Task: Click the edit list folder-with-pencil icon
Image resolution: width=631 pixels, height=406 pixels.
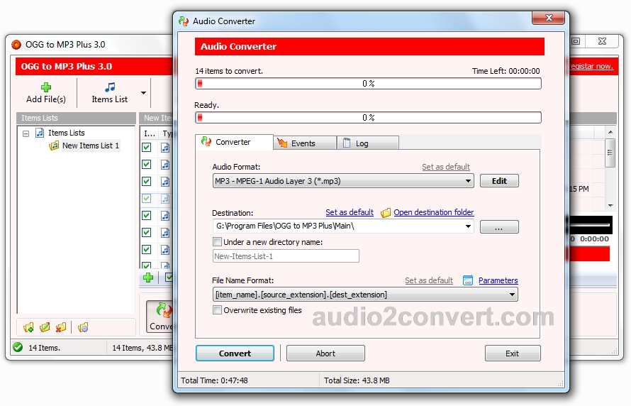Action: 45,327
